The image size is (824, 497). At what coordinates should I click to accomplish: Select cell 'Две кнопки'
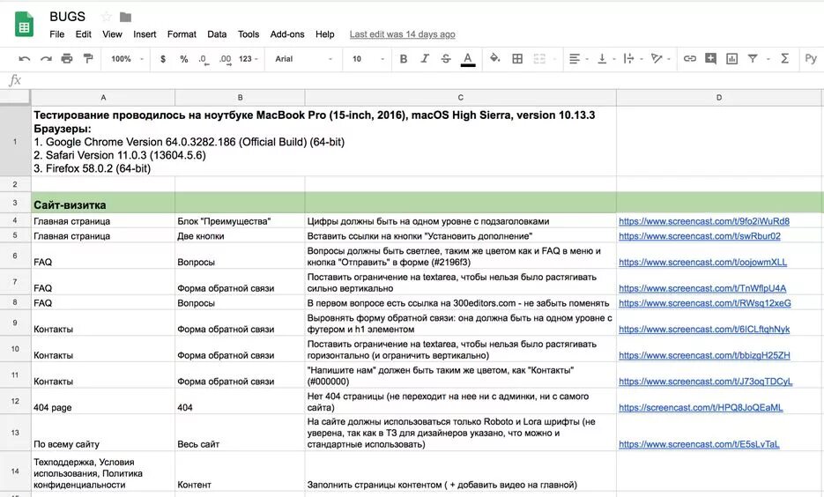tap(240, 235)
